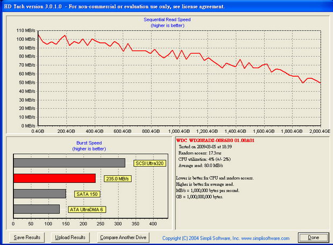
Task: Click the gray ATA UltraDMA 6 bar
Action: (x=37, y=209)
